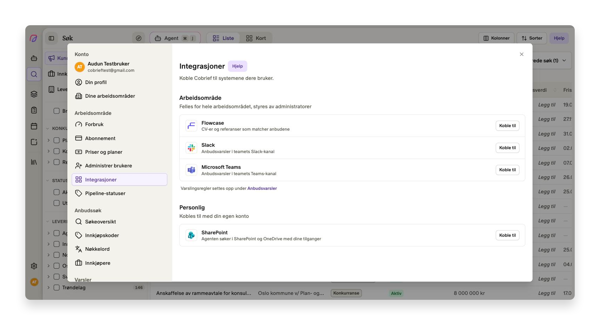This screenshot has width=600, height=325.
Task: Click the Microsoft Teams logo icon
Action: coord(191,170)
